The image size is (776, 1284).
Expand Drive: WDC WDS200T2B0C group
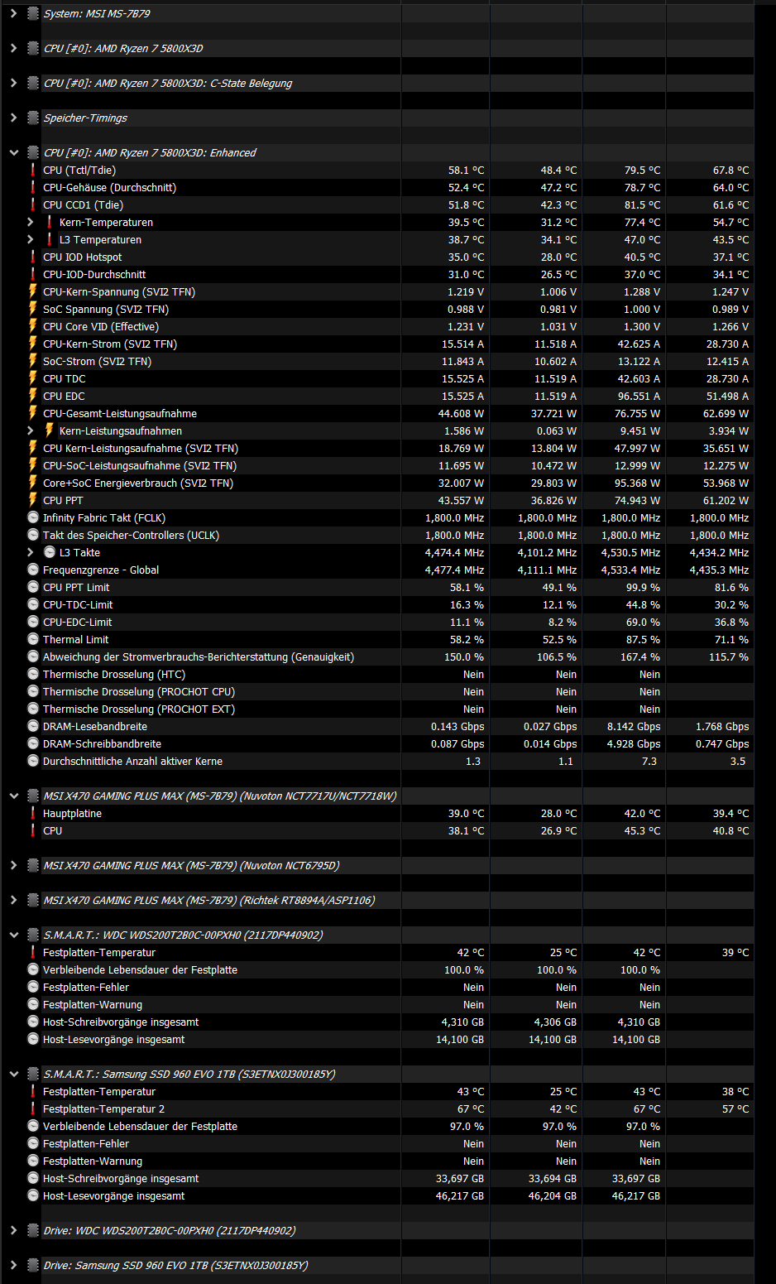[13, 1230]
